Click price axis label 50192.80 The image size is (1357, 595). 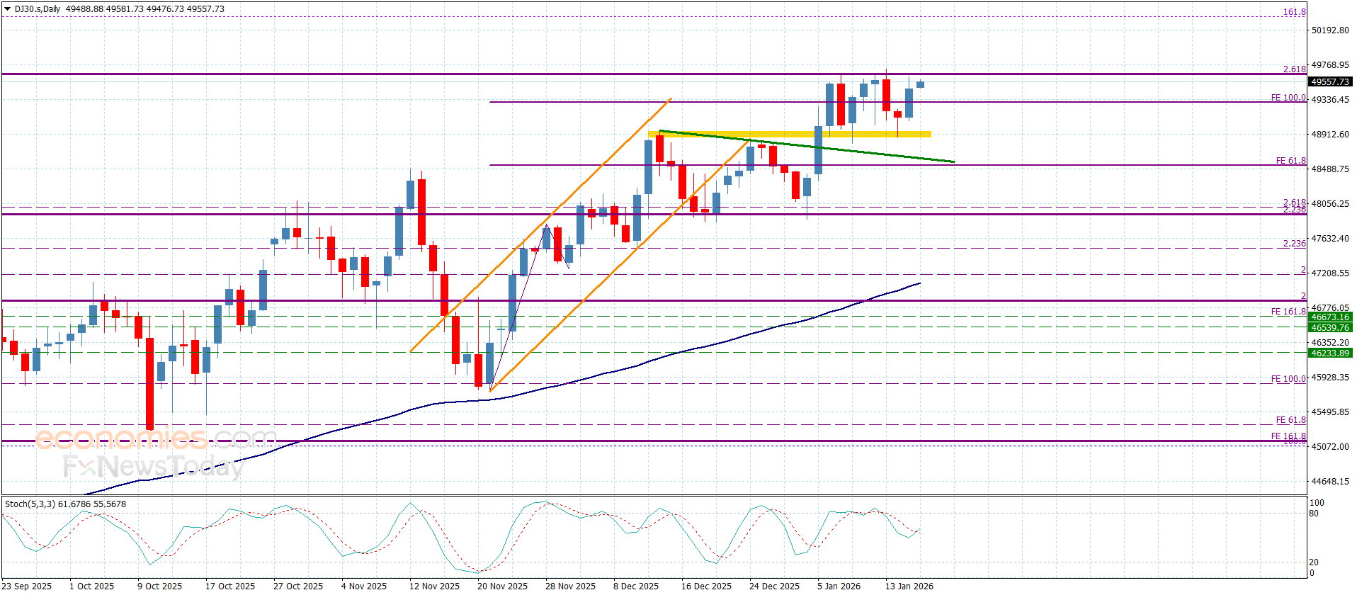(x=1330, y=30)
